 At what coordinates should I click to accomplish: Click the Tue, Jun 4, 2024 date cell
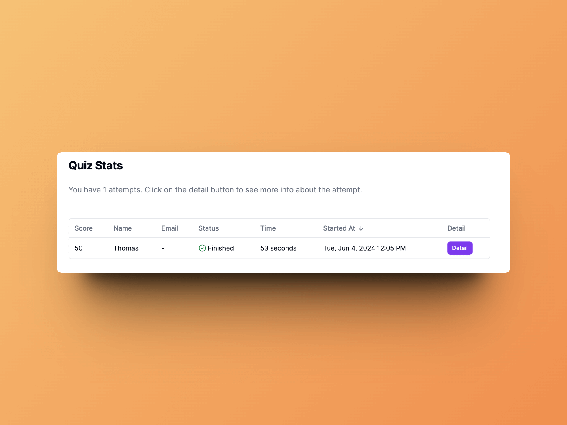[x=364, y=248]
